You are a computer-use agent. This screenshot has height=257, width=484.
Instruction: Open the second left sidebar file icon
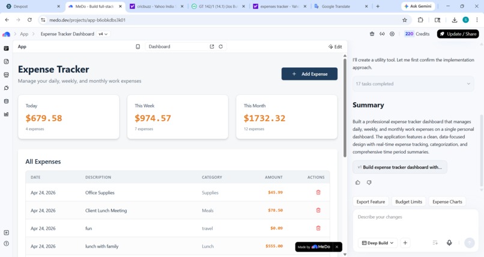6,62
